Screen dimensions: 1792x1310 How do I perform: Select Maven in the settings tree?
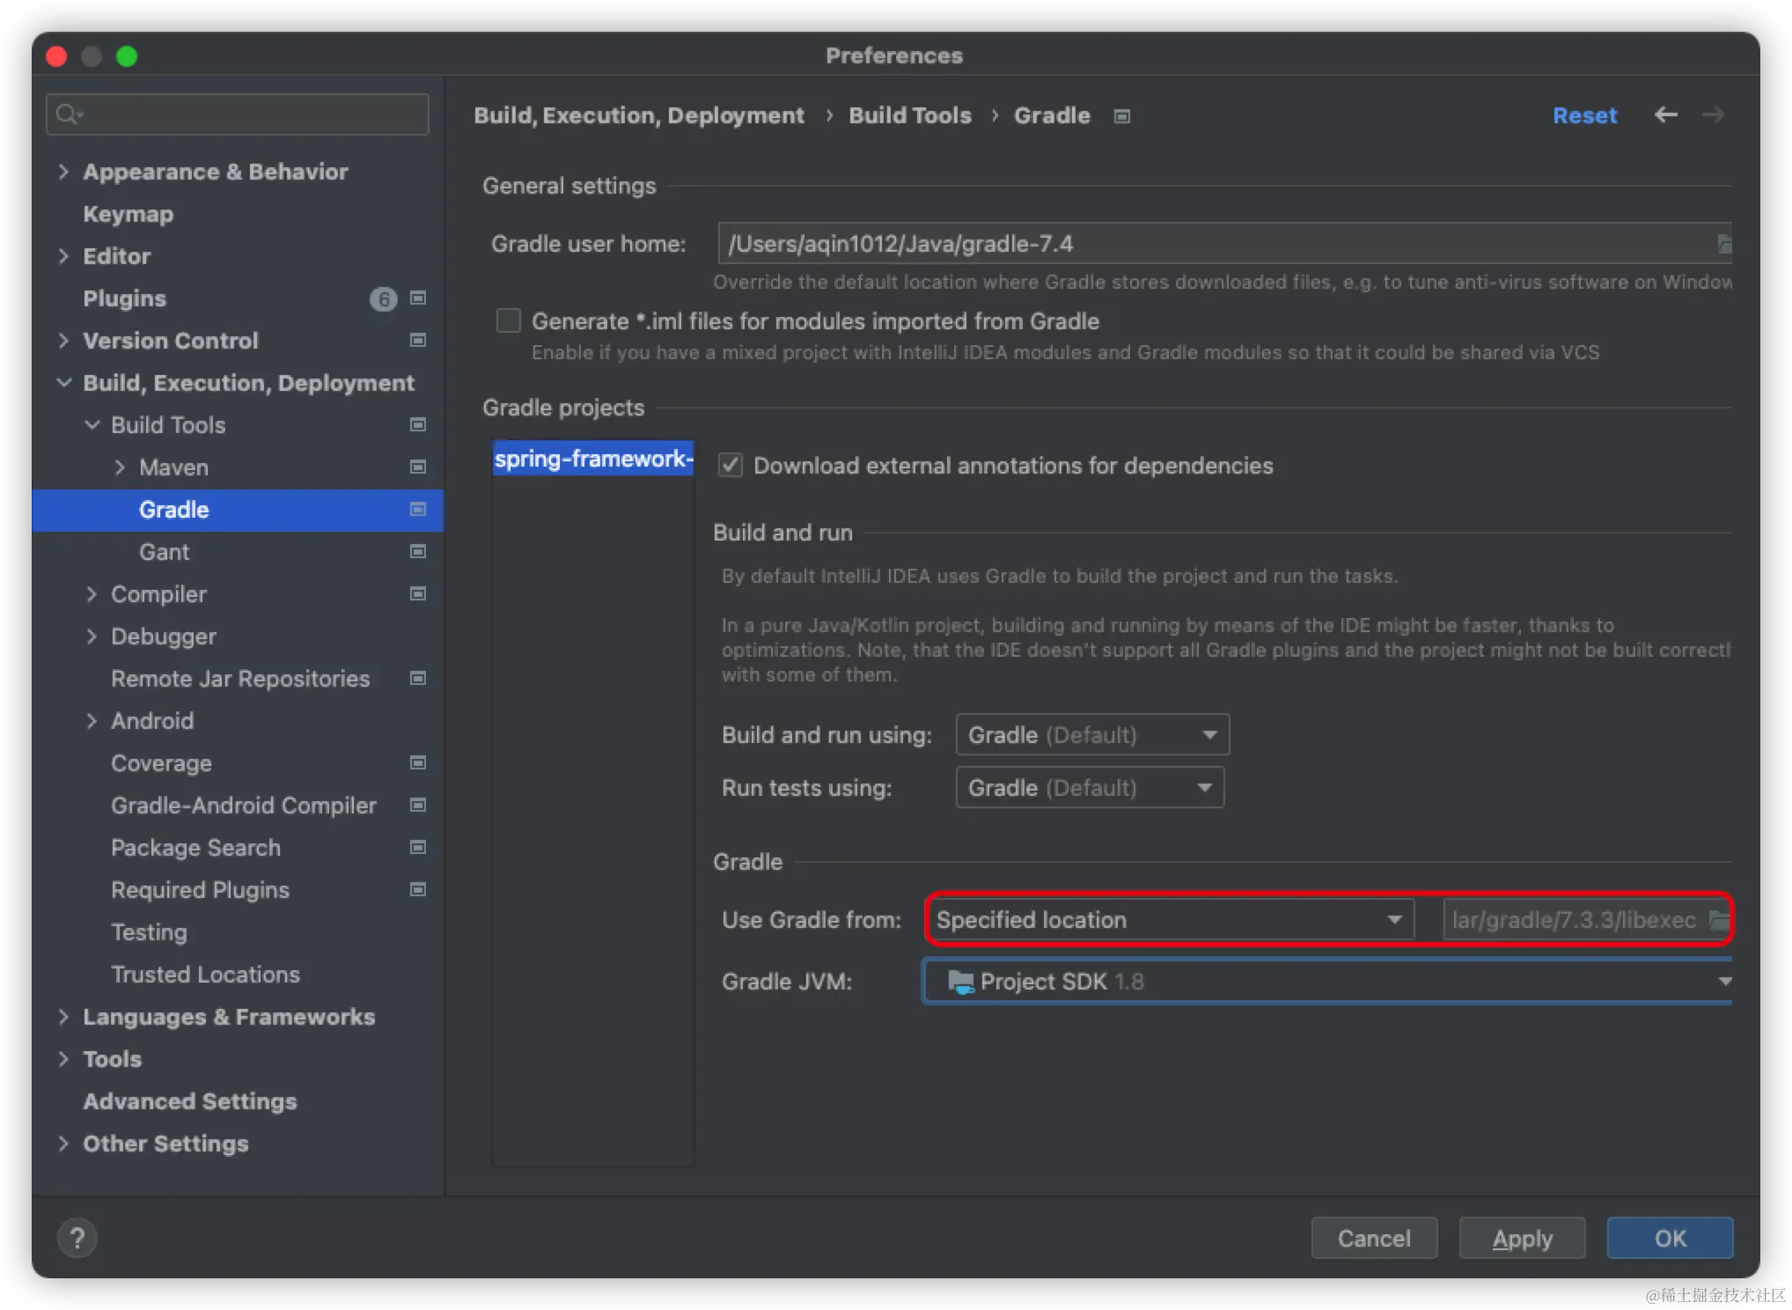[173, 467]
